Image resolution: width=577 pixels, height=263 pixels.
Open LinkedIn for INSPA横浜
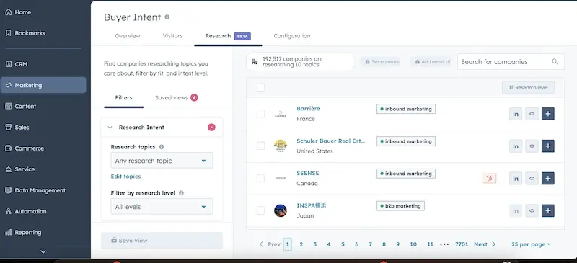[516, 211]
